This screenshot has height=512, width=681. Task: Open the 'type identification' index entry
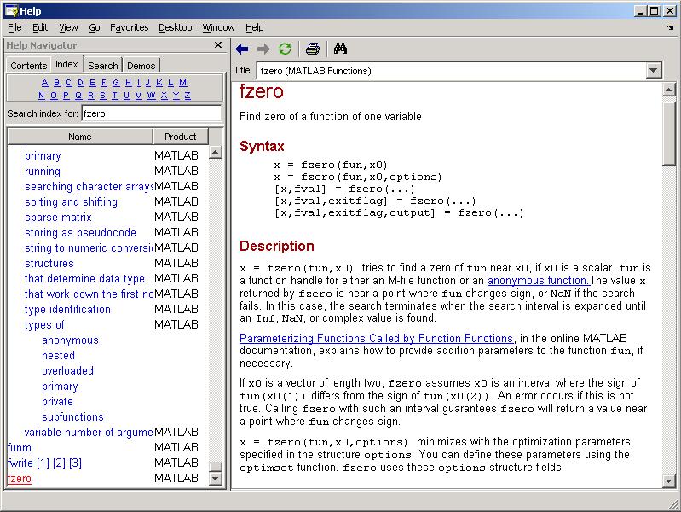[67, 309]
